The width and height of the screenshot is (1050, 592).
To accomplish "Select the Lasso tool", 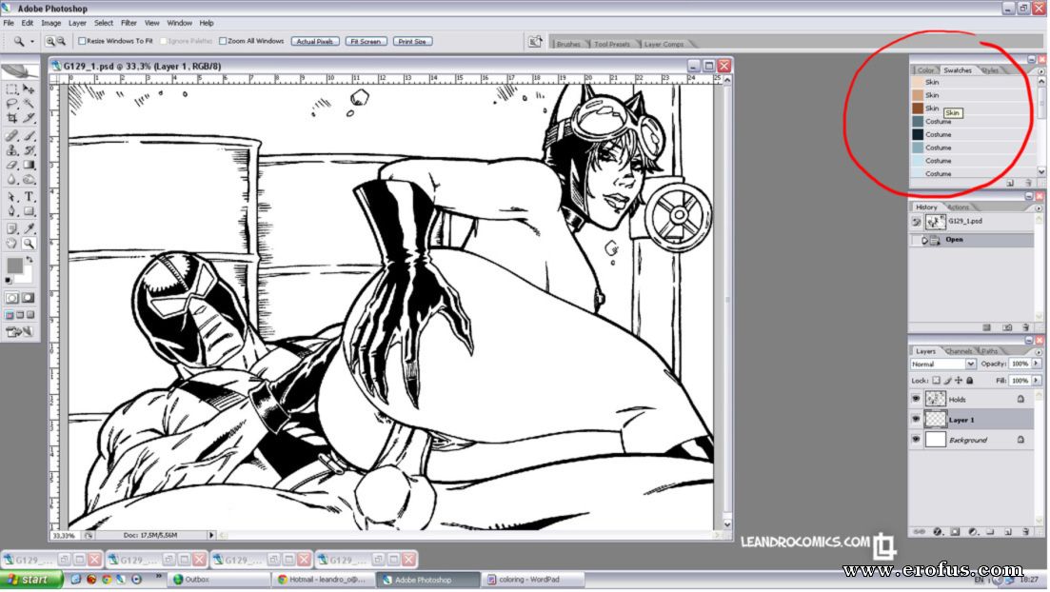I will [12, 104].
